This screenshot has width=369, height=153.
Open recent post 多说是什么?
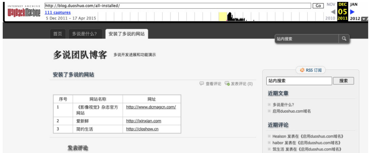tap(283, 105)
